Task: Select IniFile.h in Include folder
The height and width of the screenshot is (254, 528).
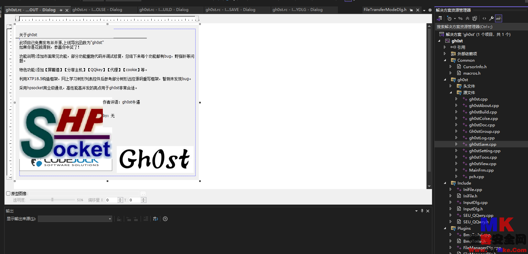Action: pos(470,196)
